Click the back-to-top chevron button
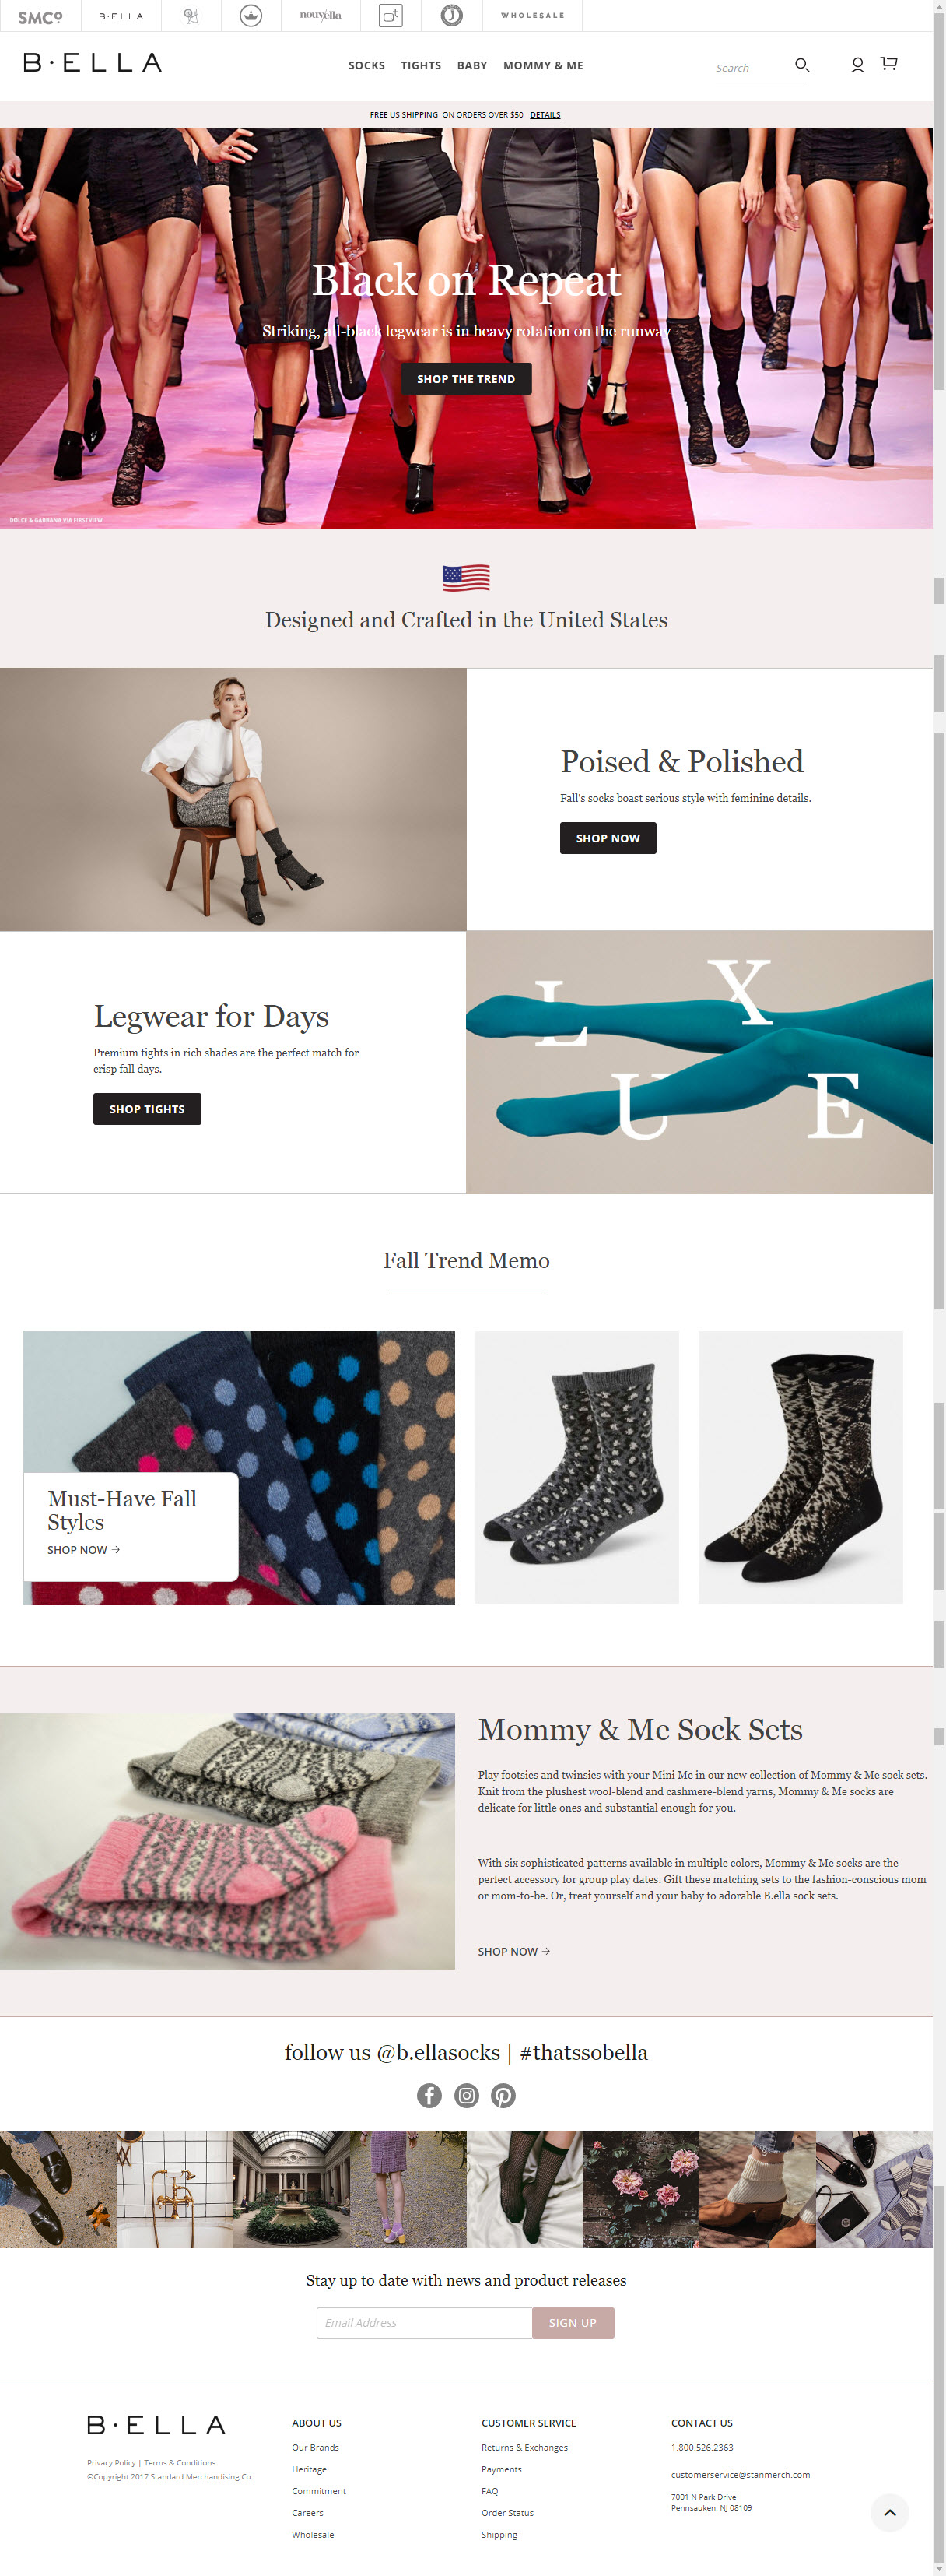 tap(889, 2512)
